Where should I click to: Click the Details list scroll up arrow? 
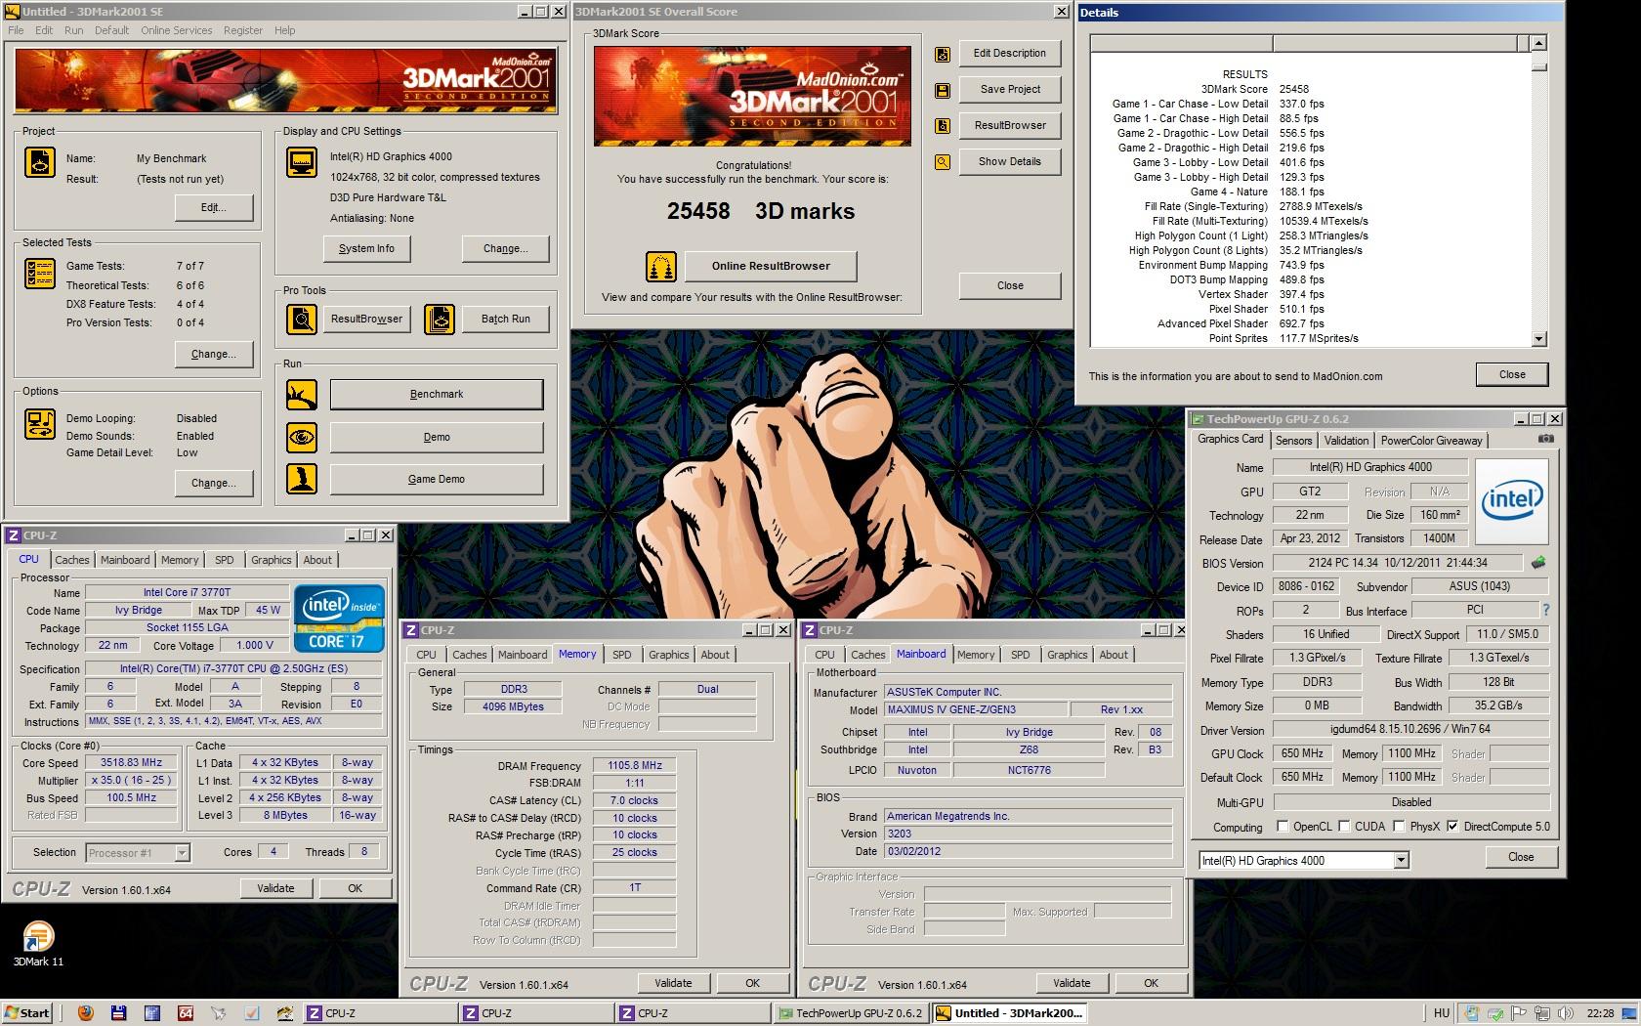click(1539, 43)
